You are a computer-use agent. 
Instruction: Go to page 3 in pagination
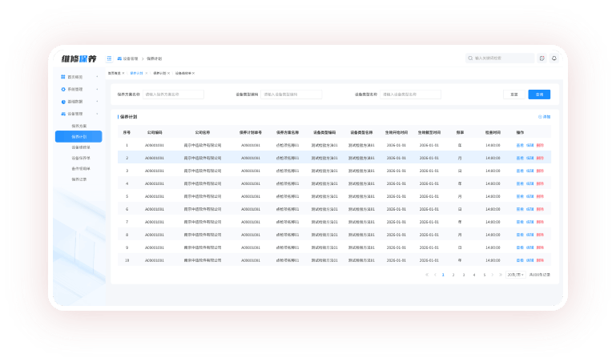463,275
